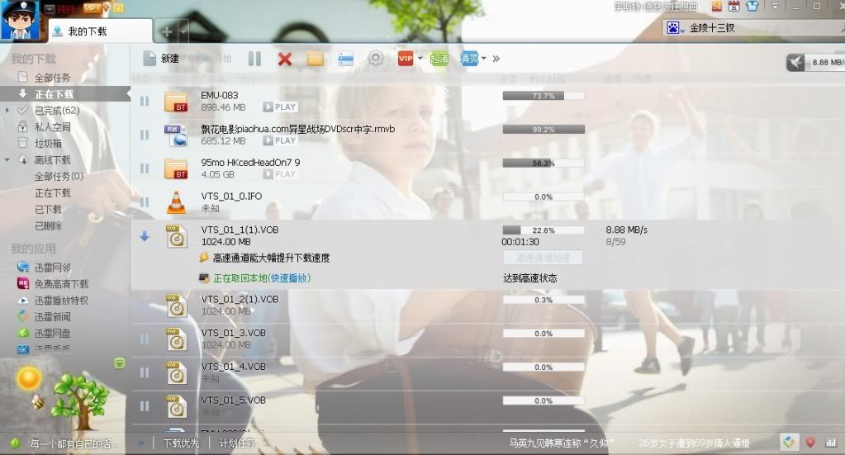Click the 新建 new task button
Viewport: 845px width, 455px height.
pyautogui.click(x=161, y=59)
